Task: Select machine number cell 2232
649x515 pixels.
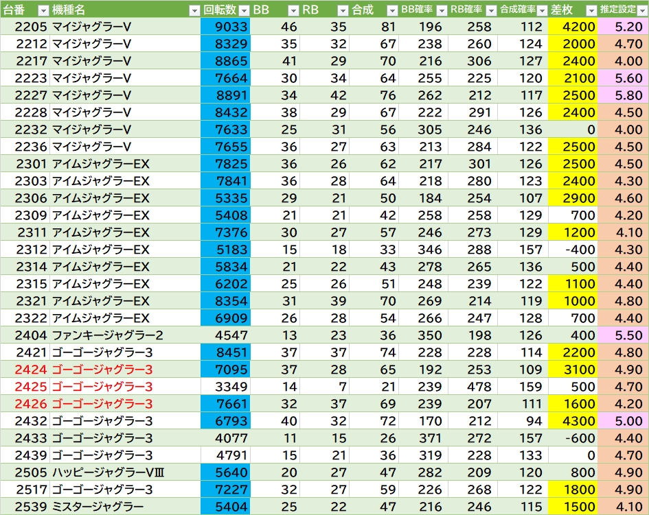Action: pos(25,130)
